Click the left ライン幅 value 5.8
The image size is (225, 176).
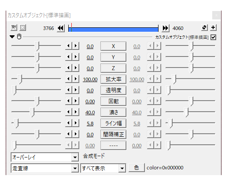tap(90, 124)
